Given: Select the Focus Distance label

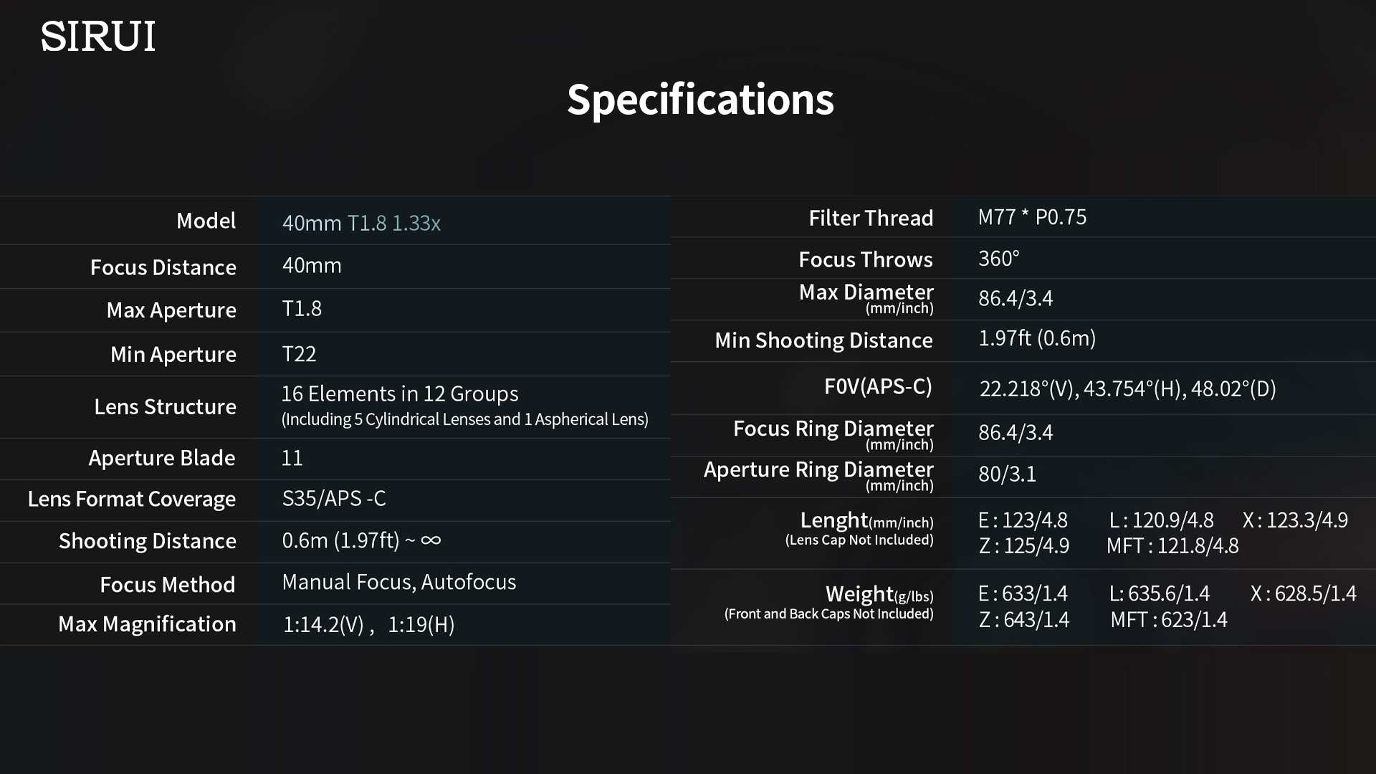Looking at the screenshot, I should [163, 267].
